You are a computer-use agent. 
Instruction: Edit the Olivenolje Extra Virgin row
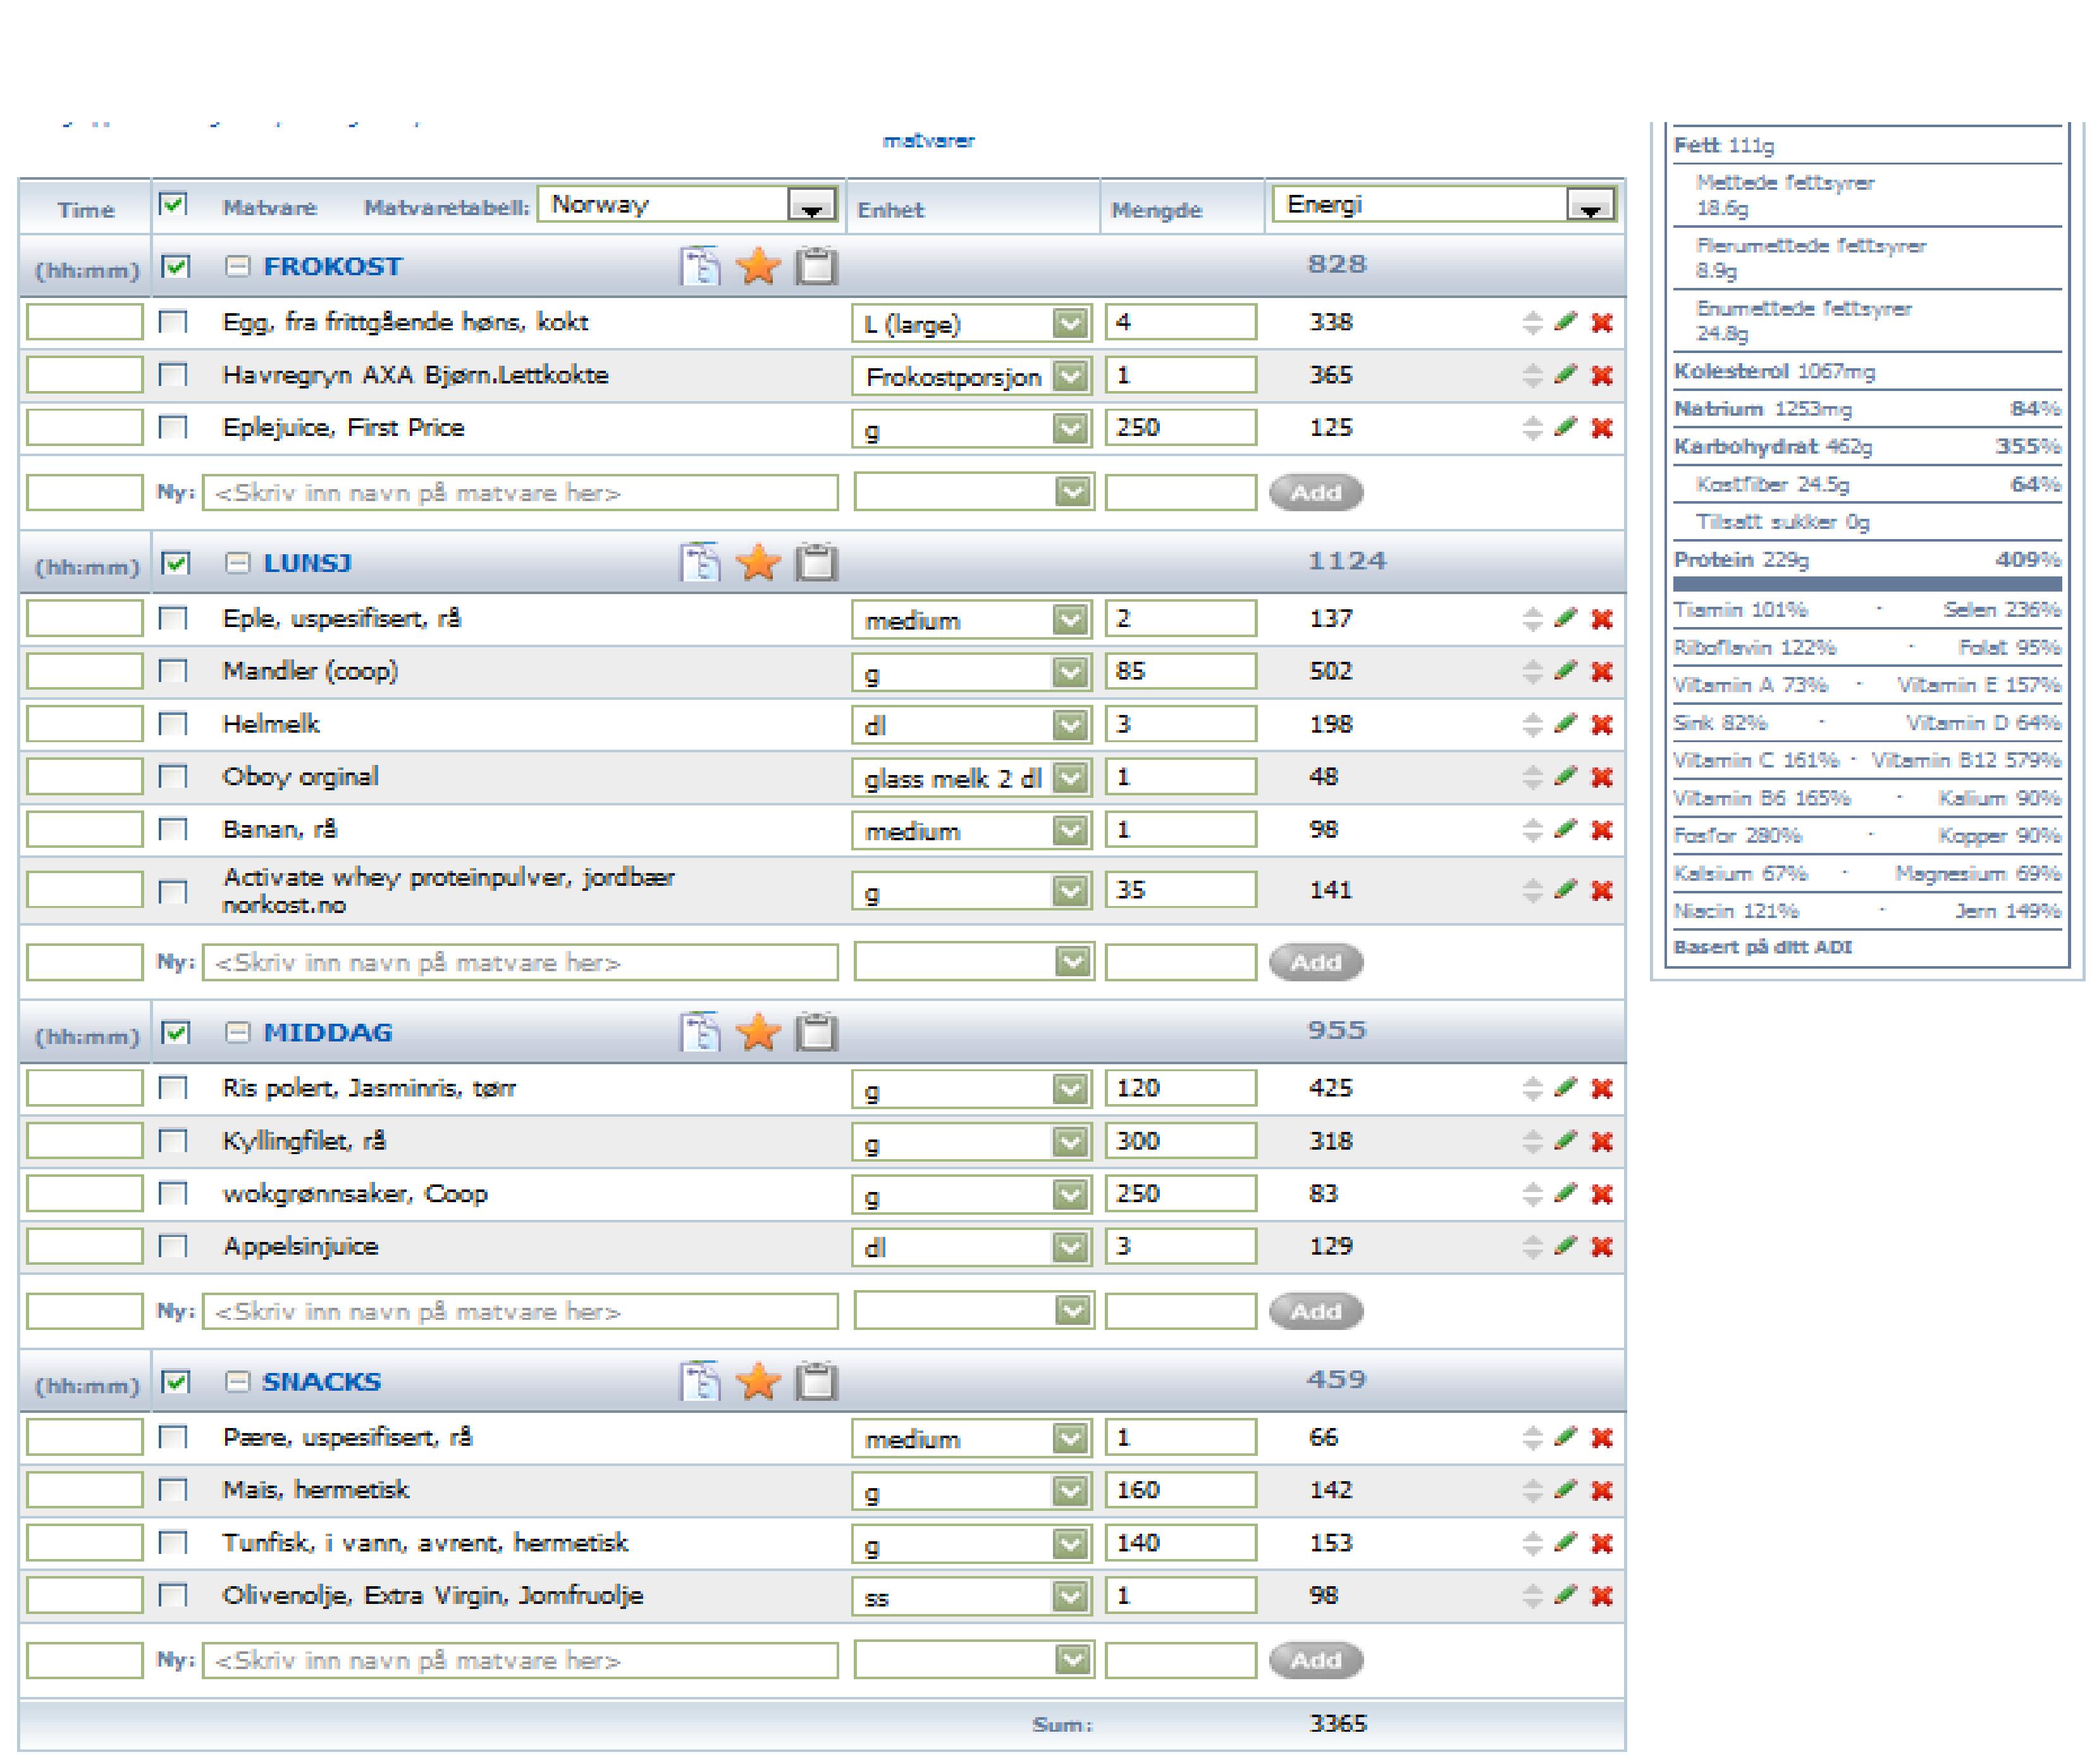point(1566,1596)
